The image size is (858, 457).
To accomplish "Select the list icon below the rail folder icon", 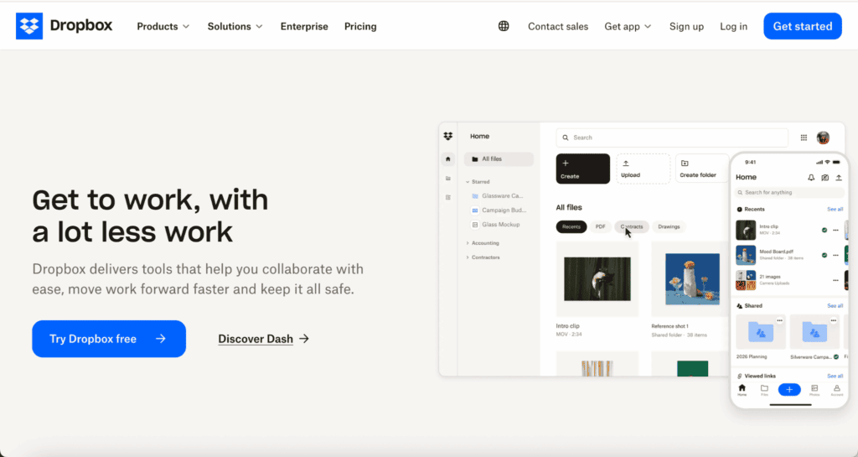I will [448, 198].
